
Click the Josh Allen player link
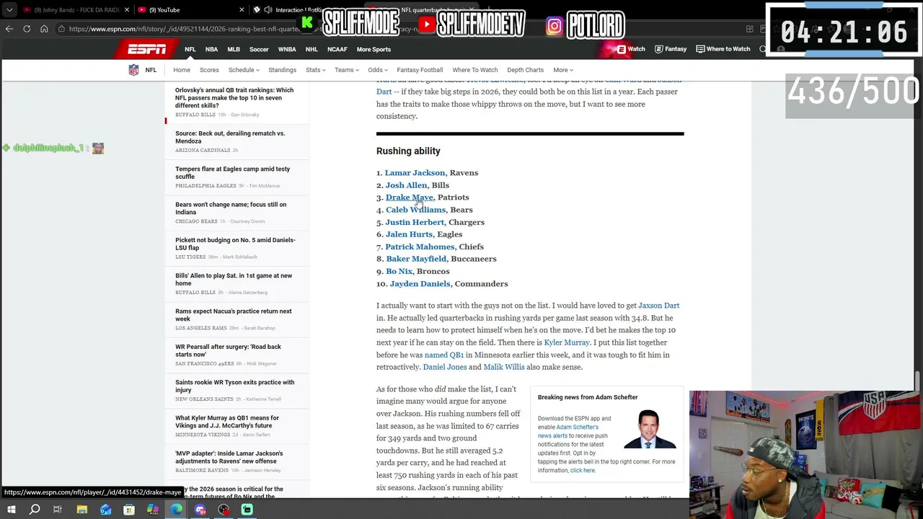tap(406, 185)
